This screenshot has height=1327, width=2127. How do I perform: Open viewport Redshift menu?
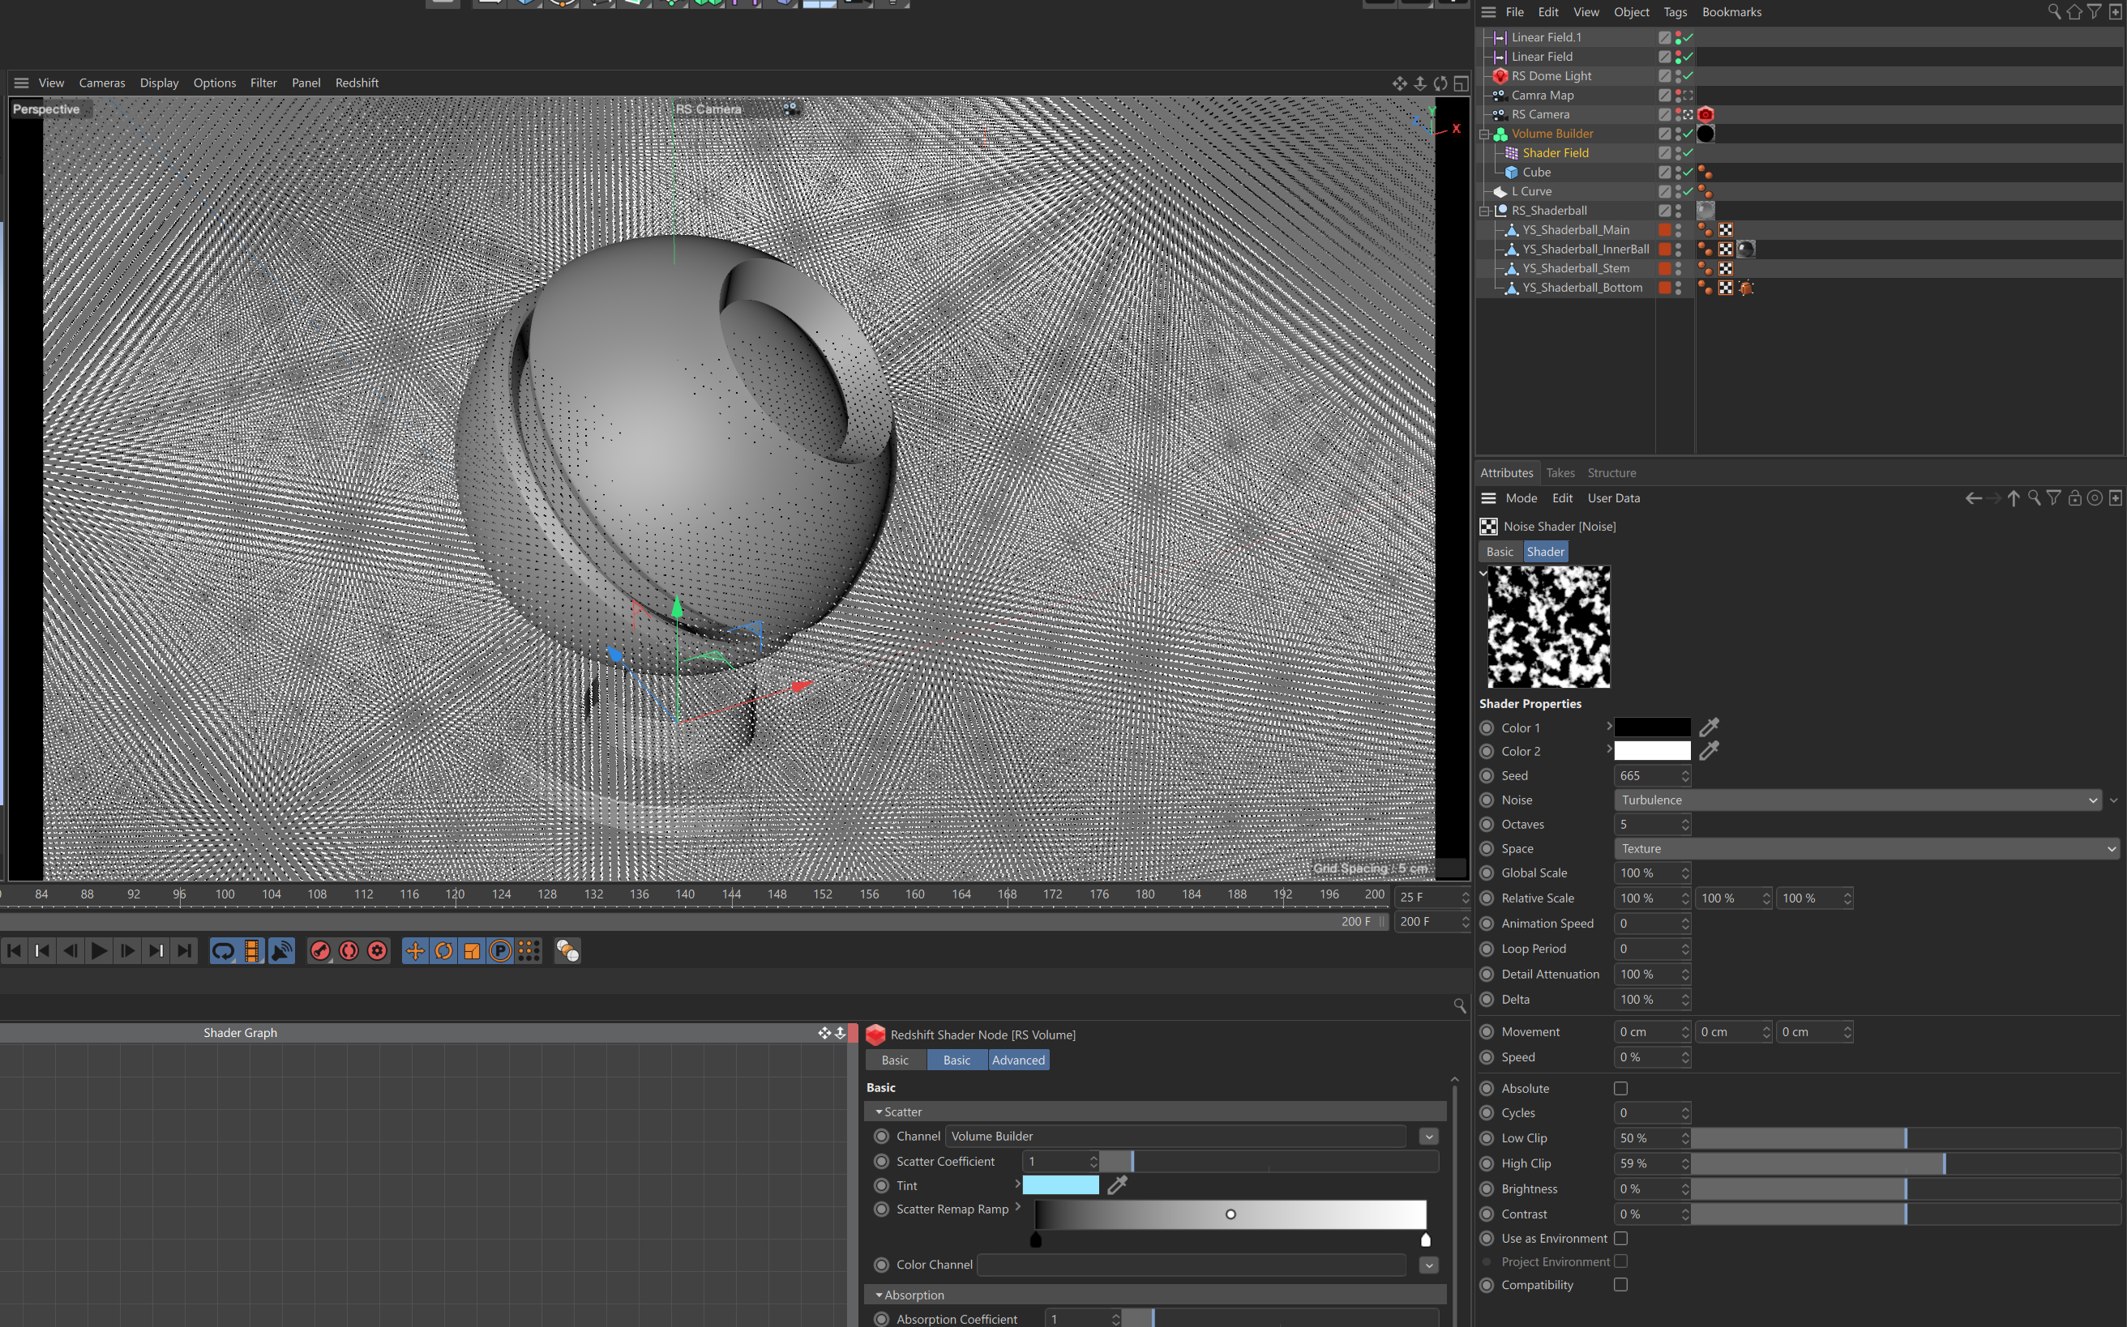[357, 83]
